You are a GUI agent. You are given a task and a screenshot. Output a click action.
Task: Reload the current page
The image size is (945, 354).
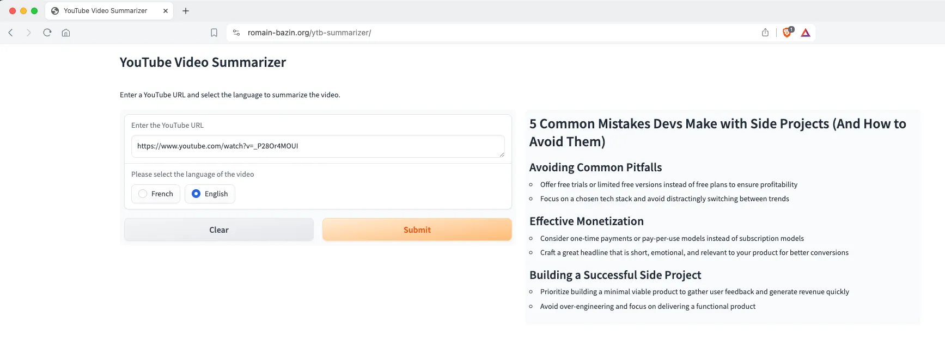click(x=47, y=33)
